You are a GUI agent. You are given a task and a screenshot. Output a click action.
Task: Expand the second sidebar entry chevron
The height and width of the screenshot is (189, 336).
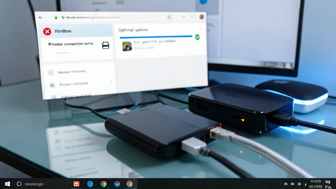click(111, 81)
